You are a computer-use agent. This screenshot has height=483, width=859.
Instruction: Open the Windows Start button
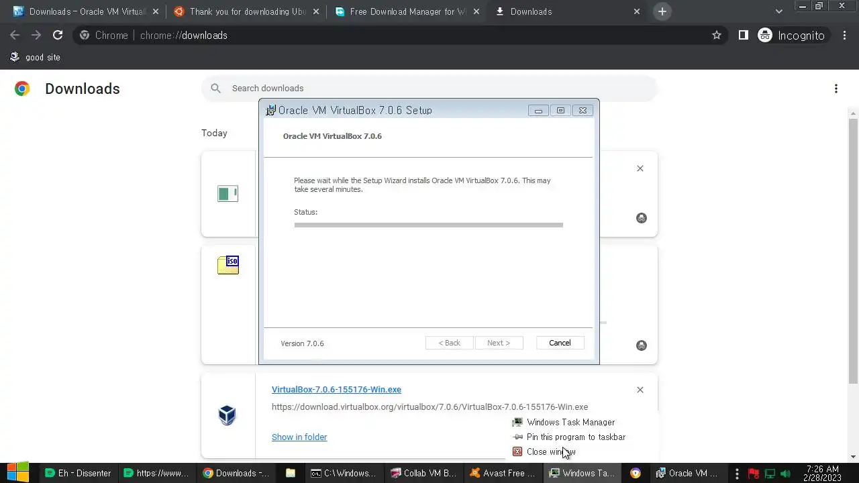(17, 473)
